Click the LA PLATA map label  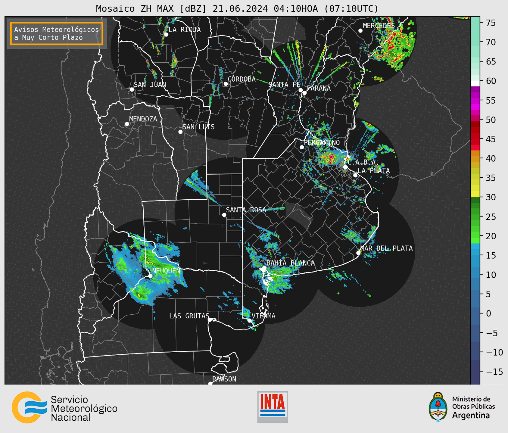[374, 170]
